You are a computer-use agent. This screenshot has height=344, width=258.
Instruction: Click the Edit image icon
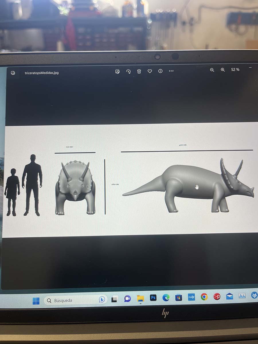pos(117,71)
